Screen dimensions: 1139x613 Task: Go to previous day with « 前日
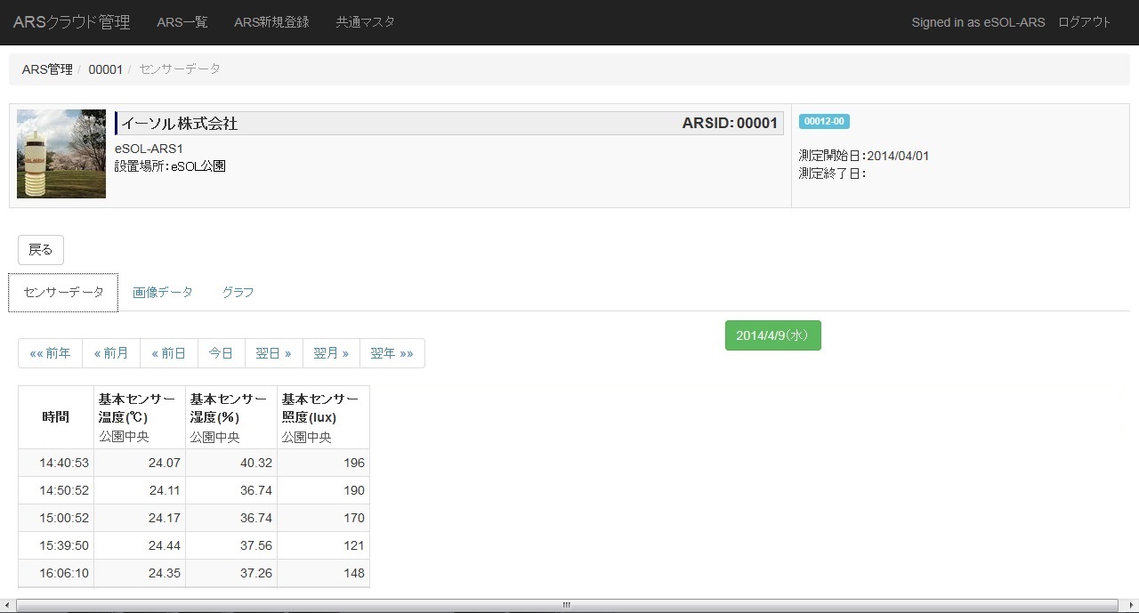(168, 353)
